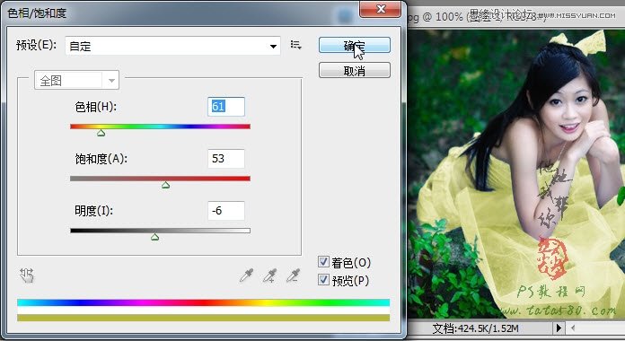625x341 pixels.
Task: Click the 明度(I) label
Action: click(93, 211)
